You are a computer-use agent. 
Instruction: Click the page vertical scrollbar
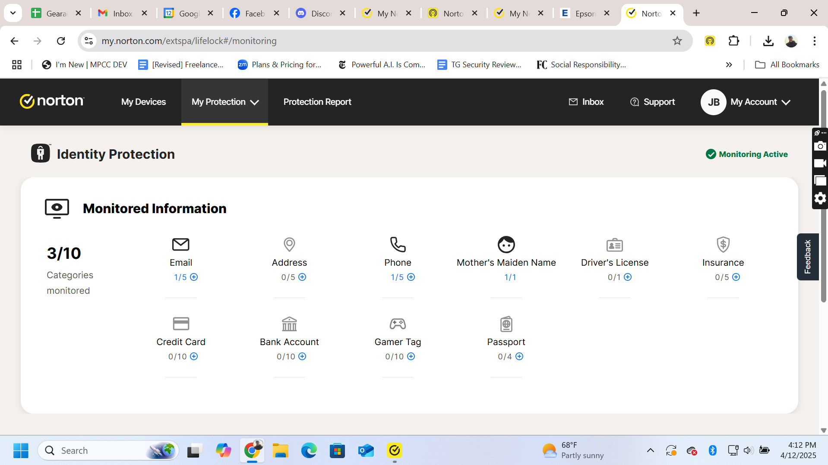823,194
